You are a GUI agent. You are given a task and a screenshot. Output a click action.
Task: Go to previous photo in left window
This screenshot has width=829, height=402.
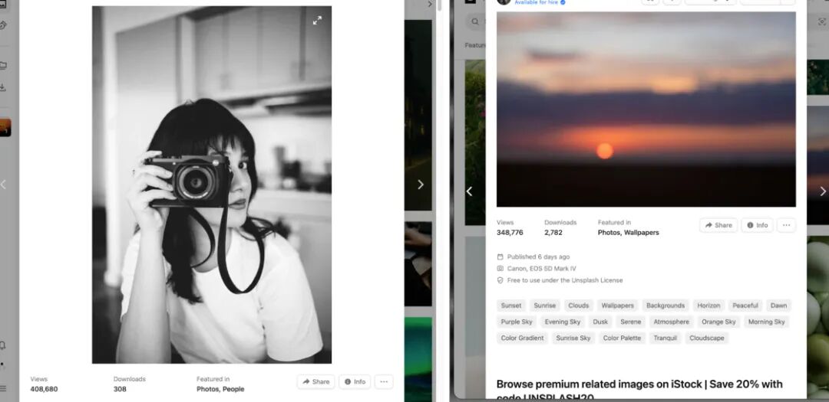pos(3,185)
